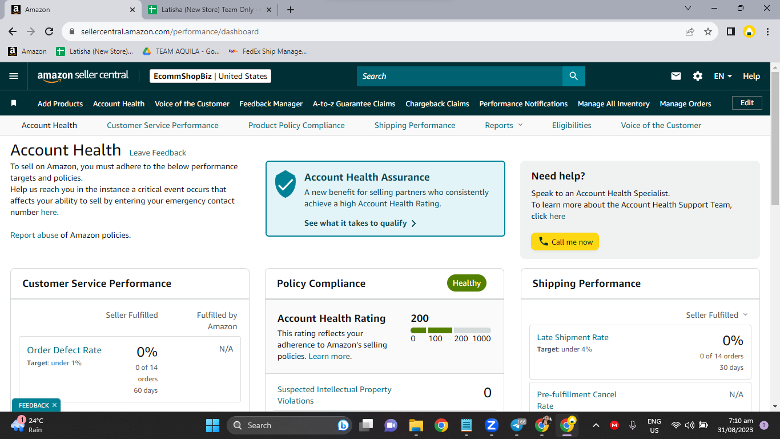Screen dimensions: 780x439
Task: Switch to the Eligibilities tab
Action: 572,125
